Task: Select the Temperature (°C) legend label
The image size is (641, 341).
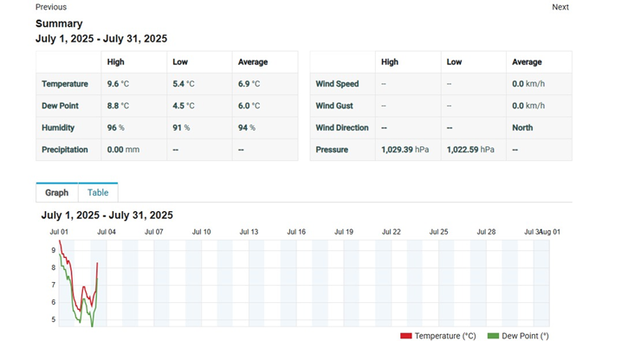Action: click(x=445, y=336)
